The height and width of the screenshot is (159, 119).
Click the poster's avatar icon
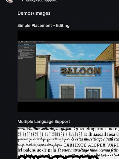point(9,1)
